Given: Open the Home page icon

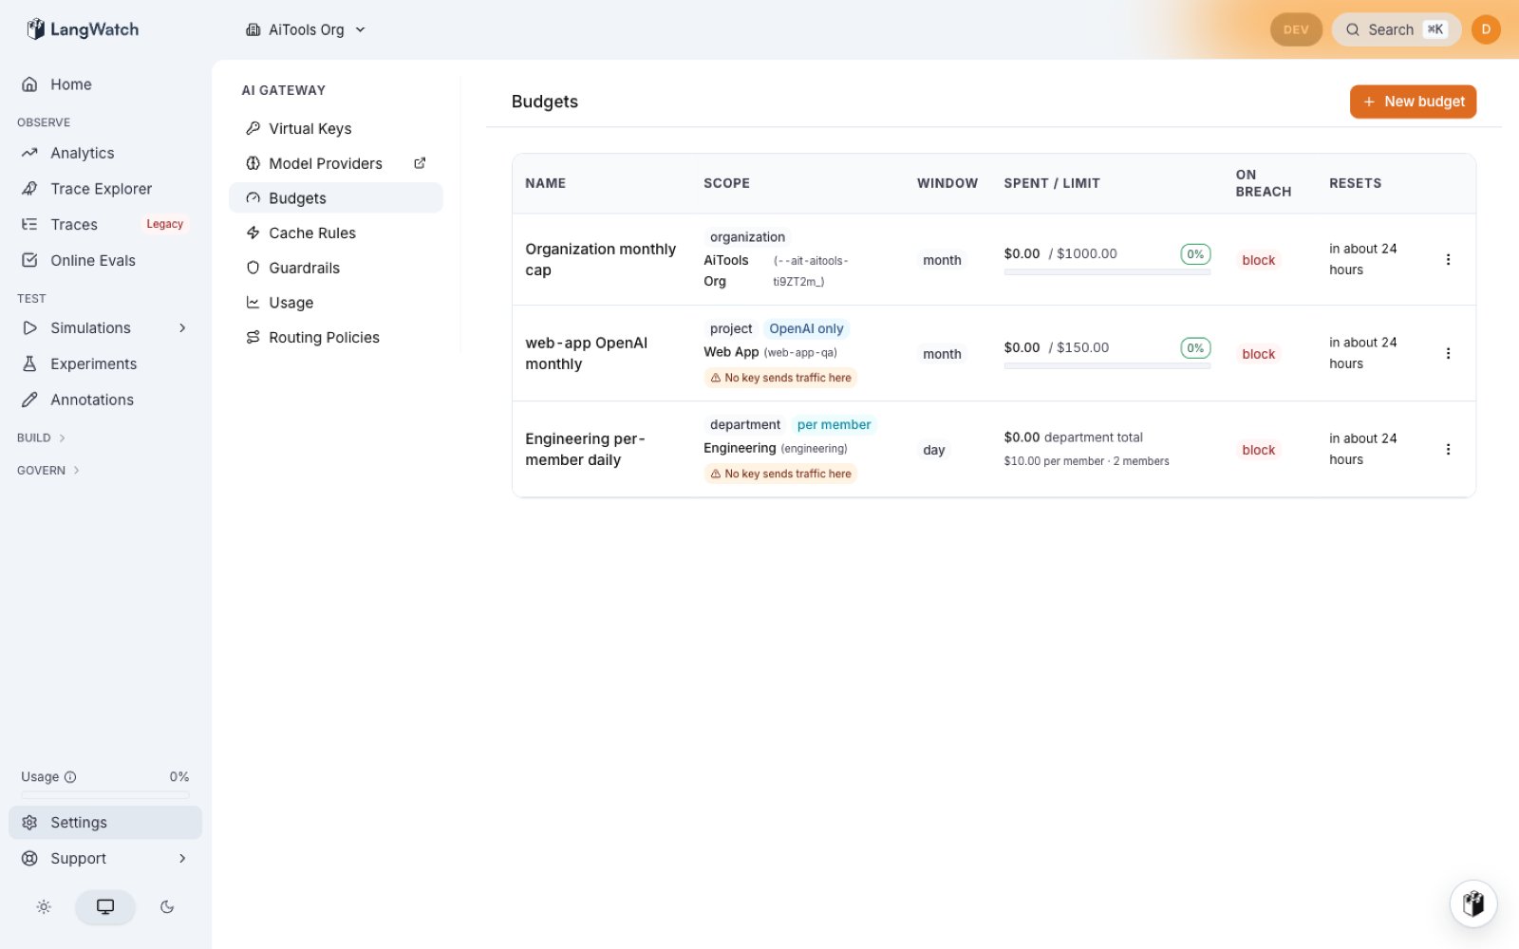Looking at the screenshot, I should (29, 84).
